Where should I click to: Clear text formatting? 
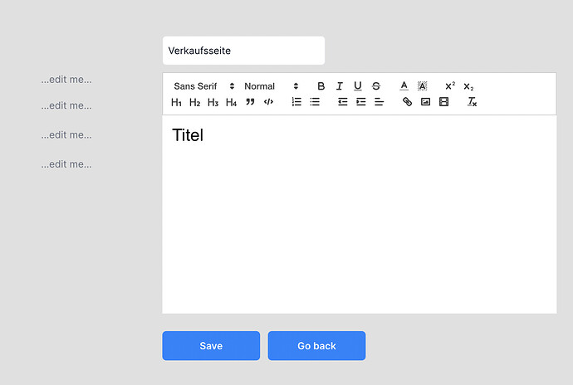point(472,102)
